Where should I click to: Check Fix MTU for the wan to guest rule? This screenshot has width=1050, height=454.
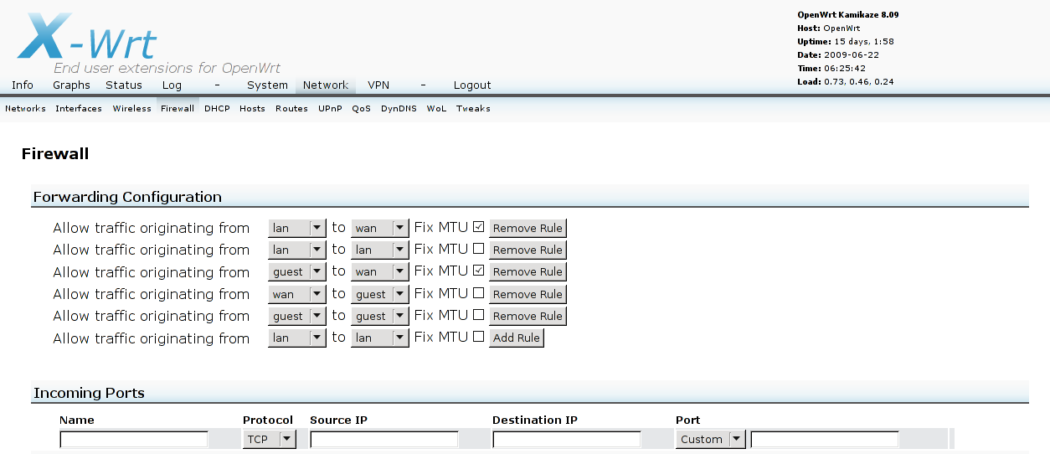click(x=478, y=293)
